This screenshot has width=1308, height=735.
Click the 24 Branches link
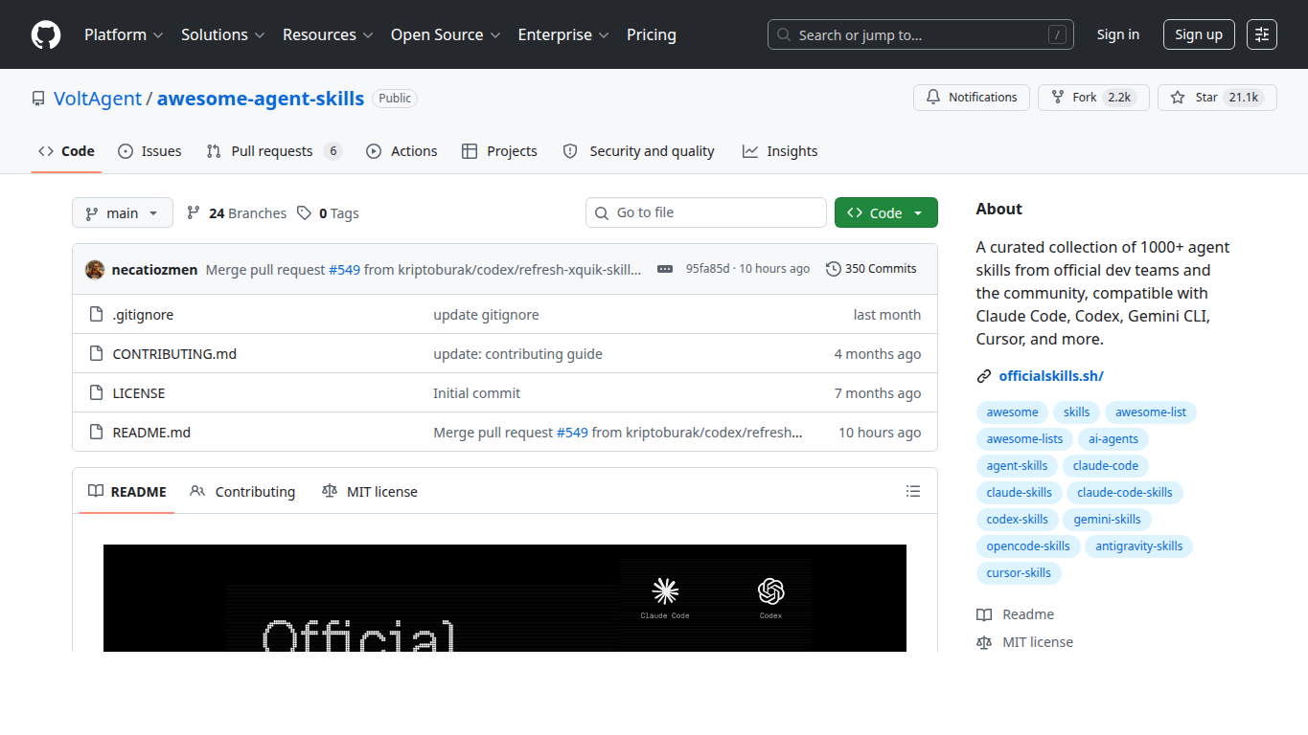(237, 212)
